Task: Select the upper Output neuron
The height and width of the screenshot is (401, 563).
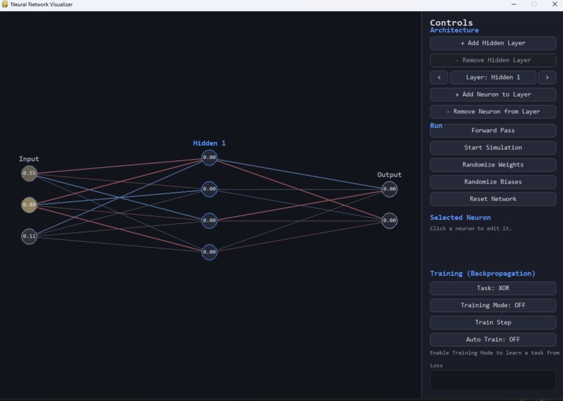Action: coord(390,189)
